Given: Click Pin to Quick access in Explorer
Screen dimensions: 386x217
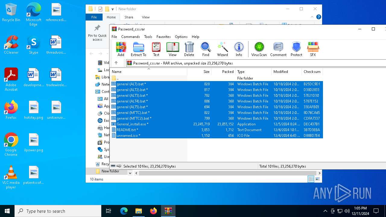Looking at the screenshot, I should pyautogui.click(x=97, y=33).
